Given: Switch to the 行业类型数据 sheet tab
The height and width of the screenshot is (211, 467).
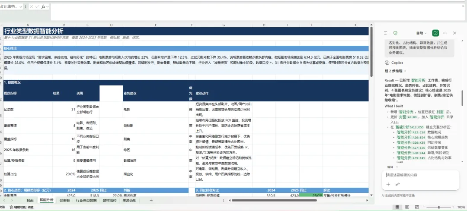Looking at the screenshot, I should 86,201.
